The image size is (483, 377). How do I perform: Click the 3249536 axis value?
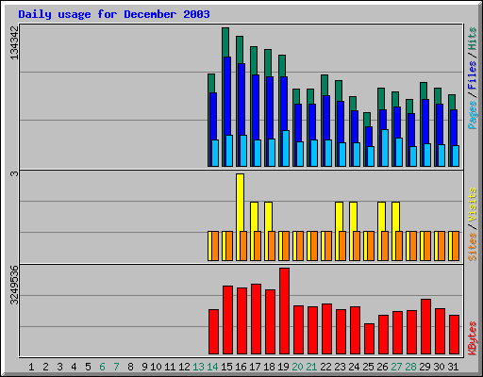click(14, 285)
